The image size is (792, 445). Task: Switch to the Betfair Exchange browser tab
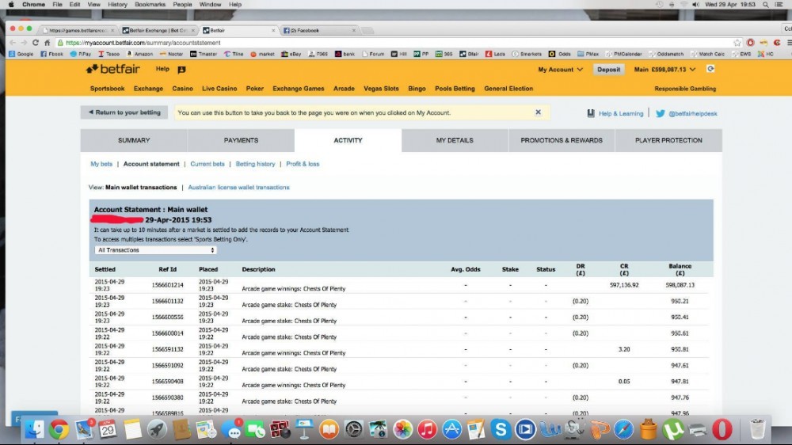click(158, 30)
